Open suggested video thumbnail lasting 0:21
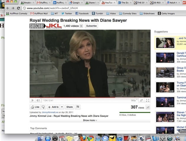 pyautogui.click(x=165, y=117)
